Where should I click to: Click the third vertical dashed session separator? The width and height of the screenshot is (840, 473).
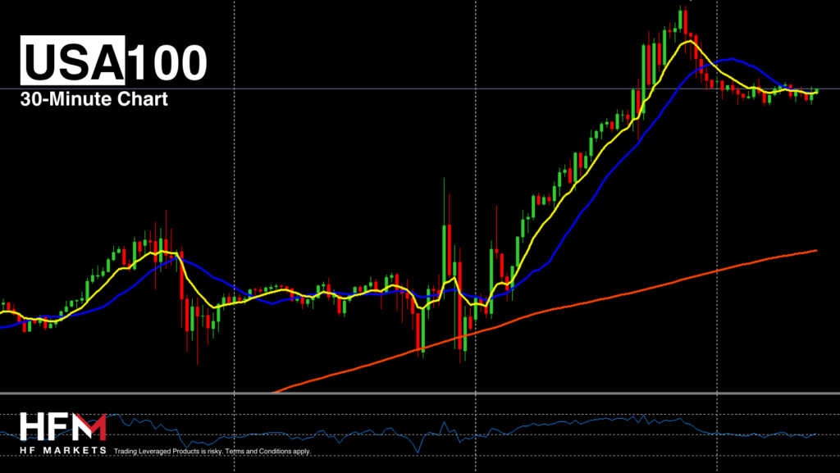pos(717,205)
